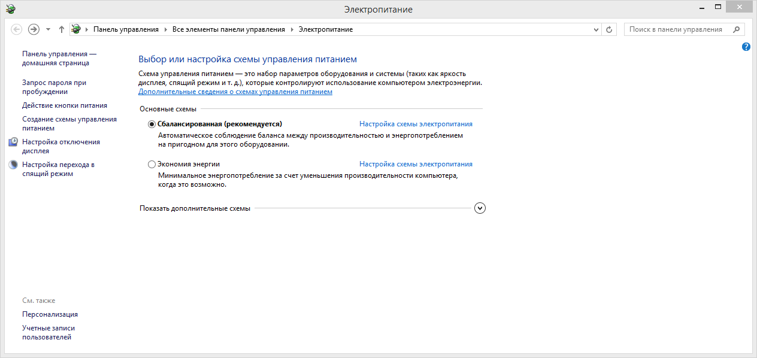This screenshot has width=757, height=358.
Task: Expand Показать дополнительные схемы section
Action: click(x=480, y=208)
